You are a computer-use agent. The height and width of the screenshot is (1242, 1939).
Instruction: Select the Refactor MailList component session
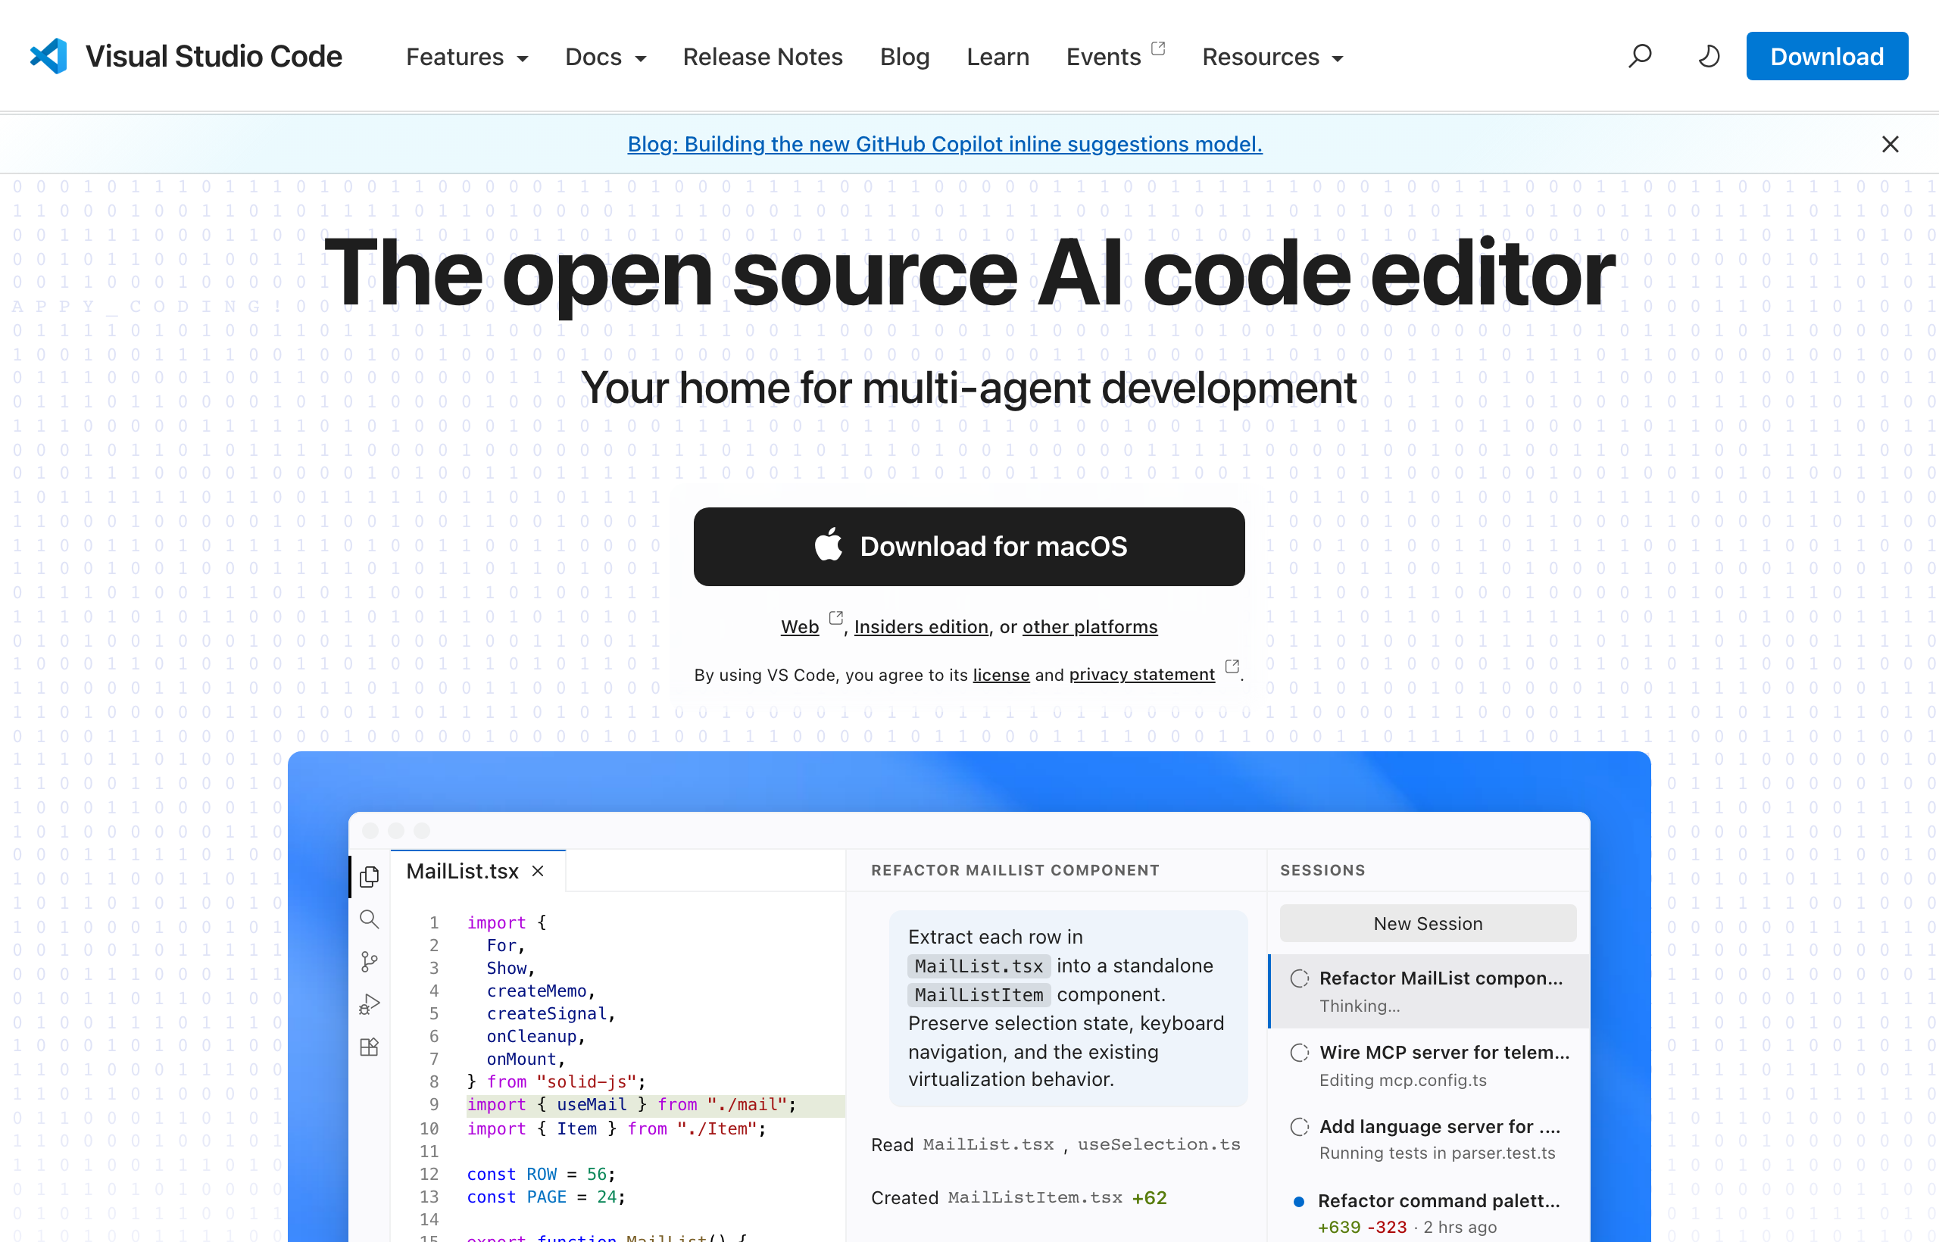click(1429, 991)
